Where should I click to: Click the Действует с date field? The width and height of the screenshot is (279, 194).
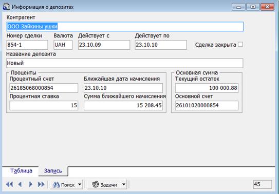click(104, 45)
